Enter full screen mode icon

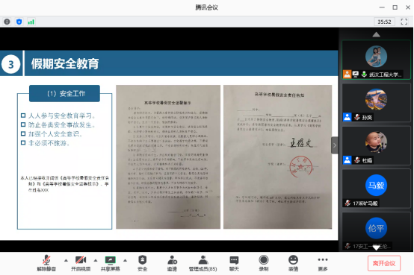404,22
